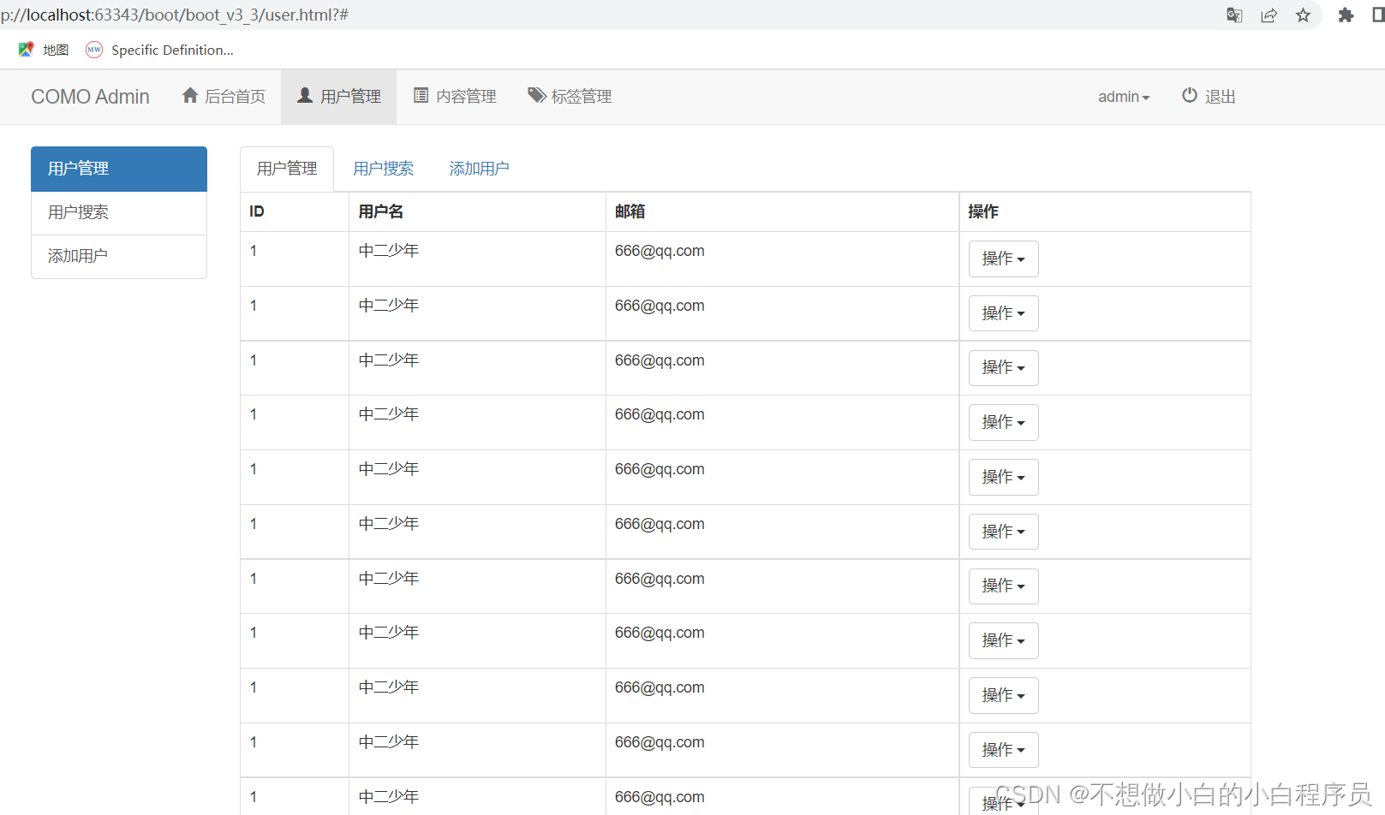The image size is (1385, 815).
Task: Switch to the 用户管理 tab
Action: coord(287,169)
